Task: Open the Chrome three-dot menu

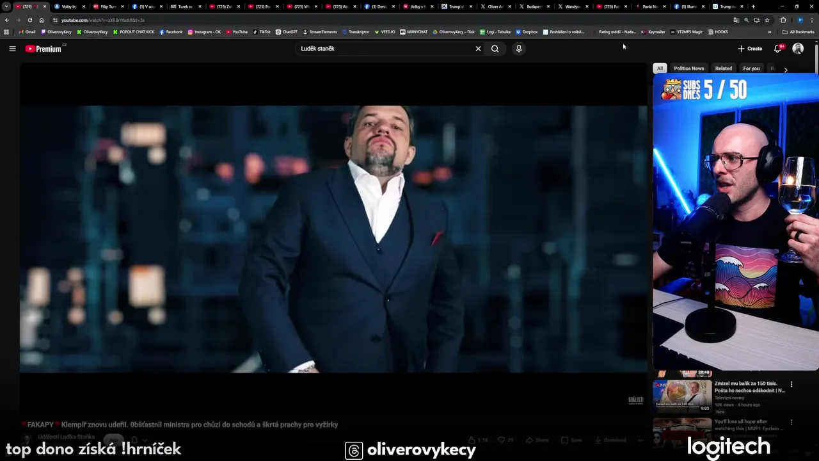Action: [x=812, y=20]
